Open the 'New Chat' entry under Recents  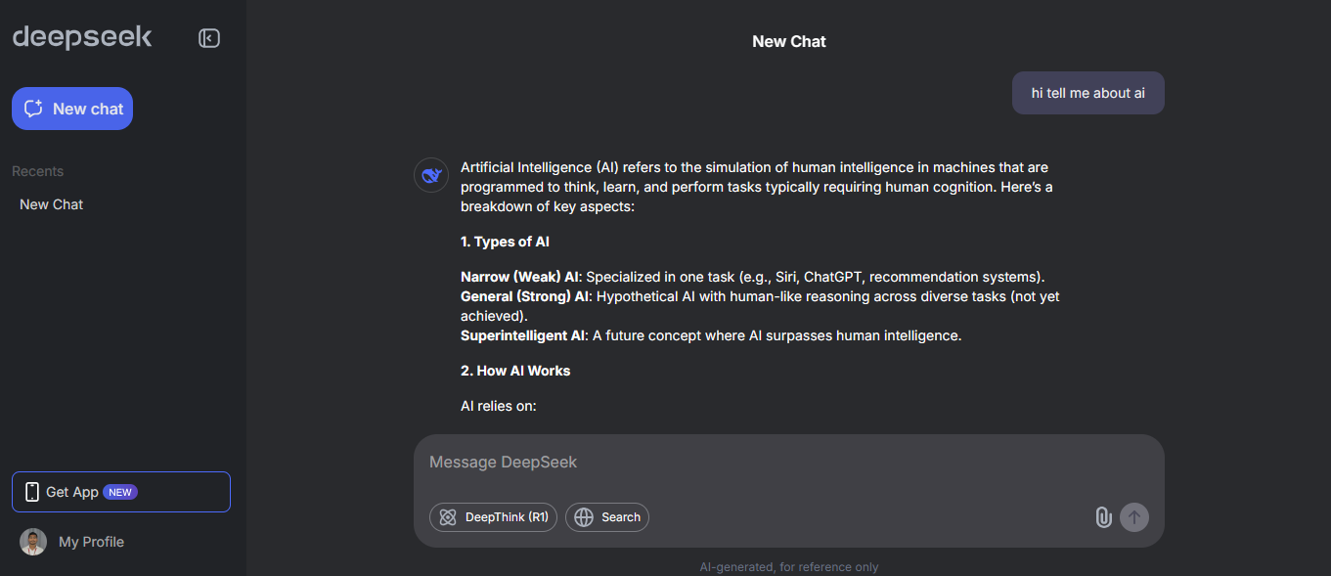pos(52,204)
